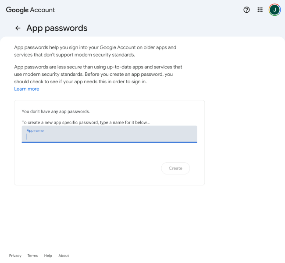
Task: Click the word "Account" in the header logo
Action: (x=43, y=10)
